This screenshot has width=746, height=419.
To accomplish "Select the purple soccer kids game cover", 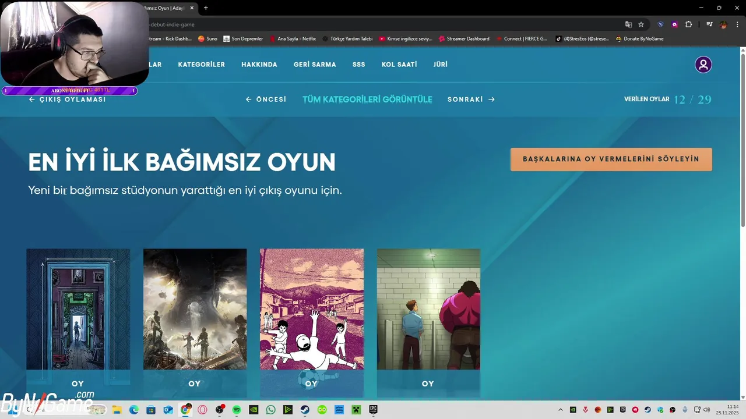I will pos(312,309).
